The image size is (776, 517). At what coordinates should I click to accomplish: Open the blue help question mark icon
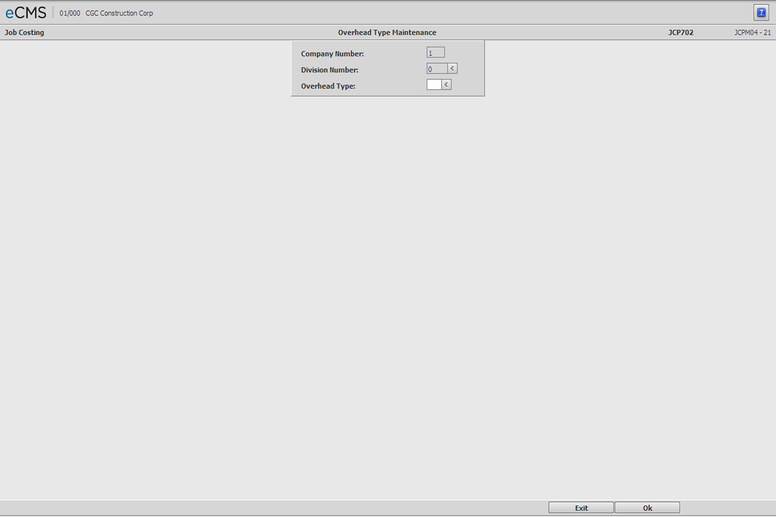(x=761, y=13)
